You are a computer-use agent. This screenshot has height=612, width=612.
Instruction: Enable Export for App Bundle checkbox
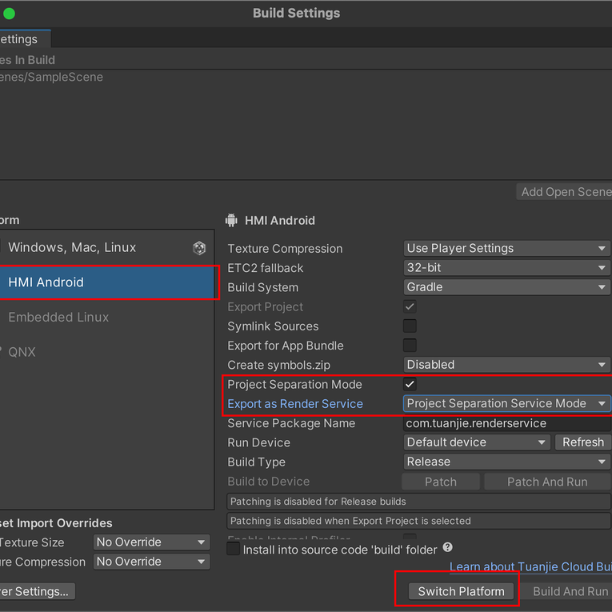coord(410,345)
